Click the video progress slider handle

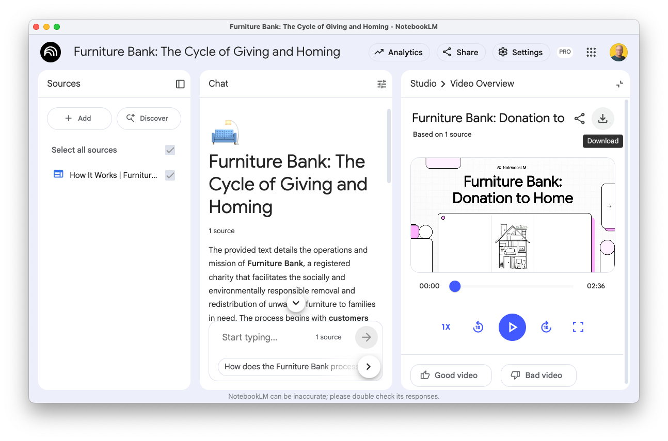click(x=455, y=286)
